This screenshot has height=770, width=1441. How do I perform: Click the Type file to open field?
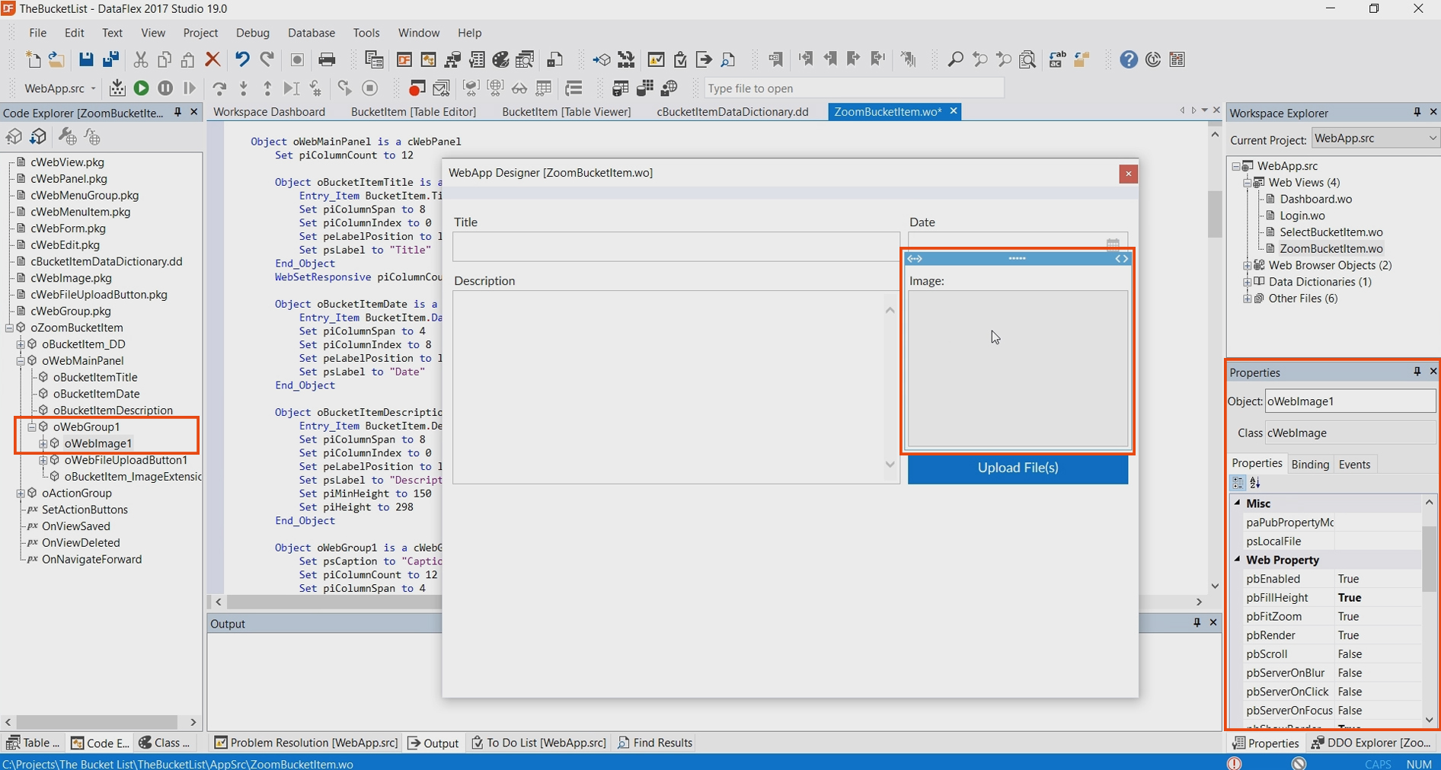tap(853, 88)
